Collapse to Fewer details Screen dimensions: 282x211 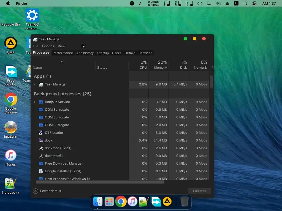[x=47, y=191]
